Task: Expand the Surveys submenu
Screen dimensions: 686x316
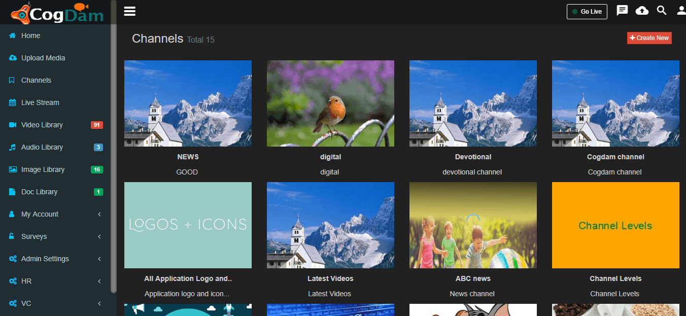Action: click(99, 236)
